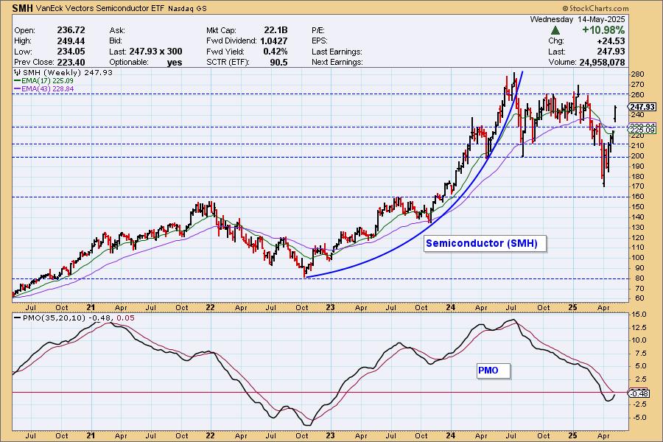Click the candlestick icon beside SMH (Weekly)
This screenshot has width=663, height=442.
pyautogui.click(x=18, y=73)
